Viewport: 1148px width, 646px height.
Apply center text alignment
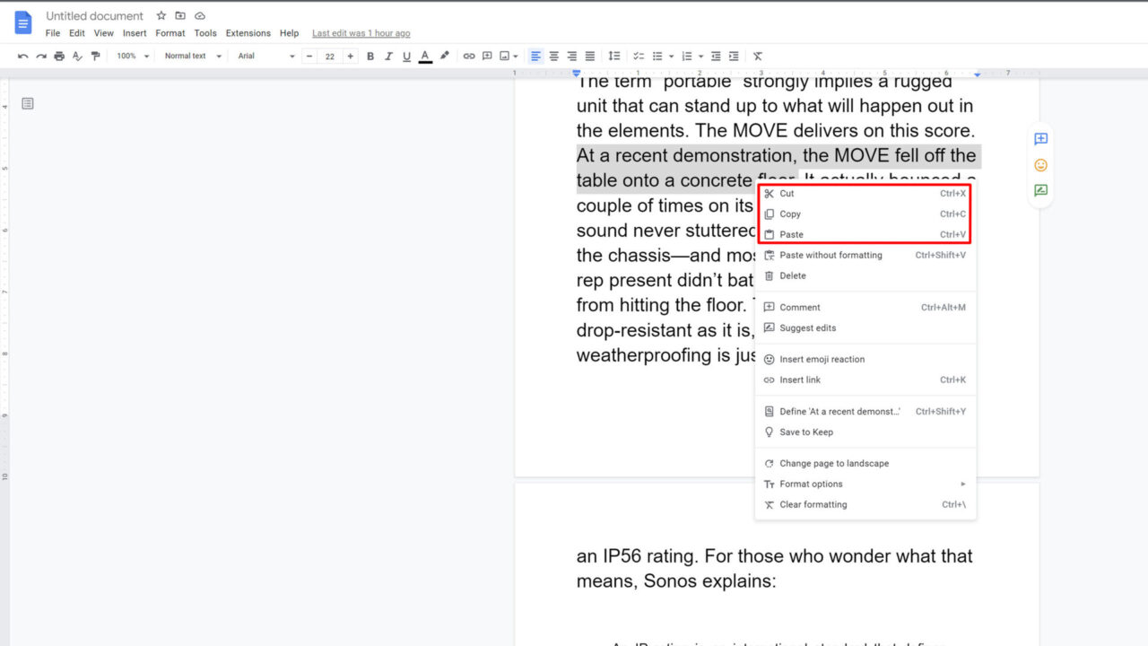pos(553,56)
